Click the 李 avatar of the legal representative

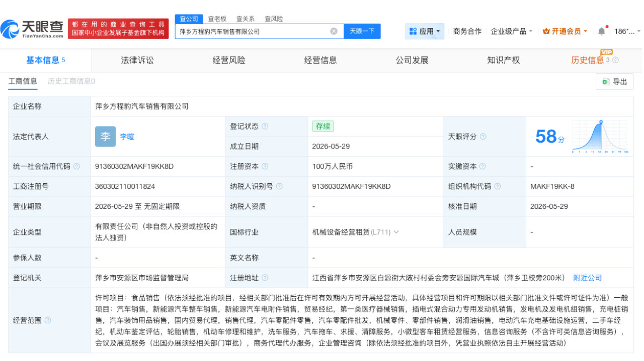click(x=105, y=137)
